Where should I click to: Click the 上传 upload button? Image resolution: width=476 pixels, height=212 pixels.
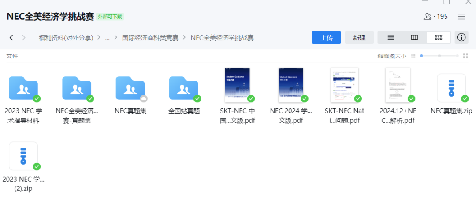pos(326,37)
